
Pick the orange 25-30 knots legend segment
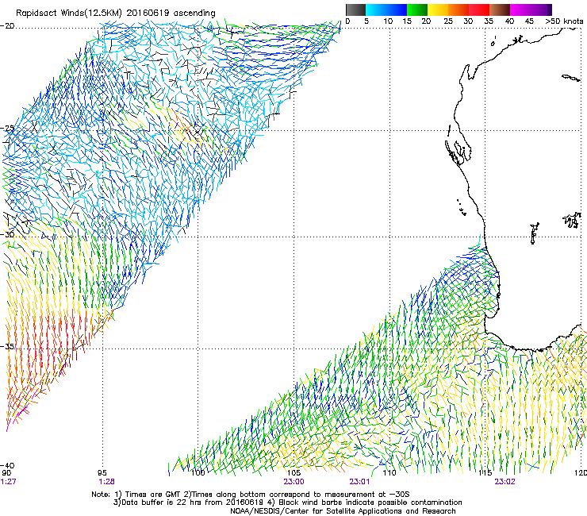[458, 10]
